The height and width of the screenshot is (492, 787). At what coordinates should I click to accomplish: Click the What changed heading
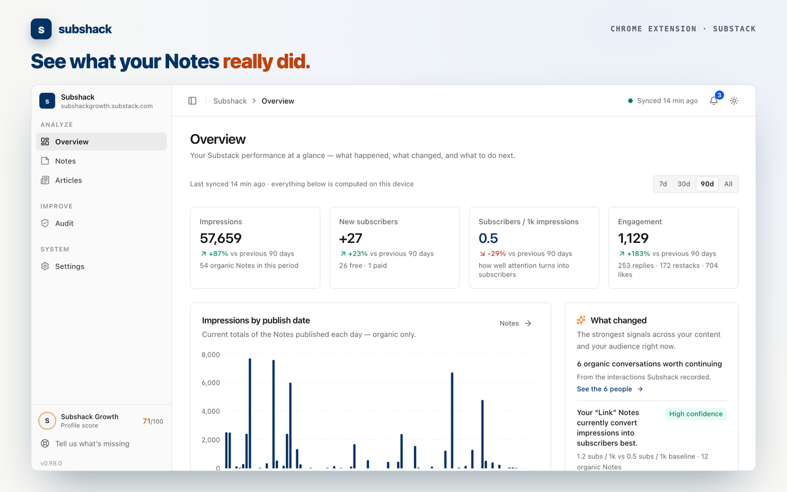[619, 320]
